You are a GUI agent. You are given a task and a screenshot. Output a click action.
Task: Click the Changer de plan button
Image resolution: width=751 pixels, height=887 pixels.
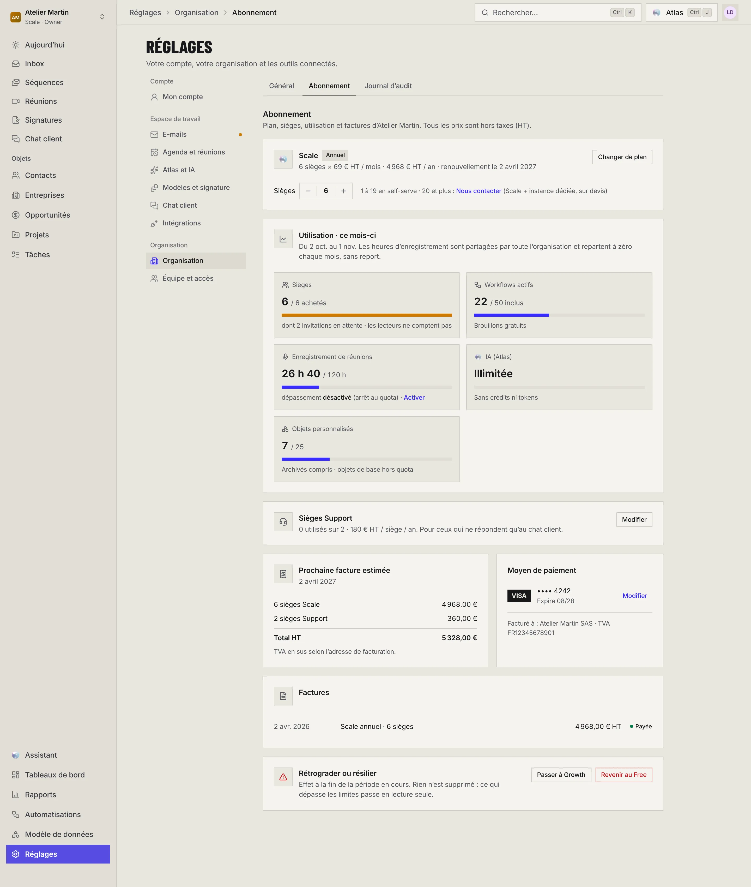(622, 157)
